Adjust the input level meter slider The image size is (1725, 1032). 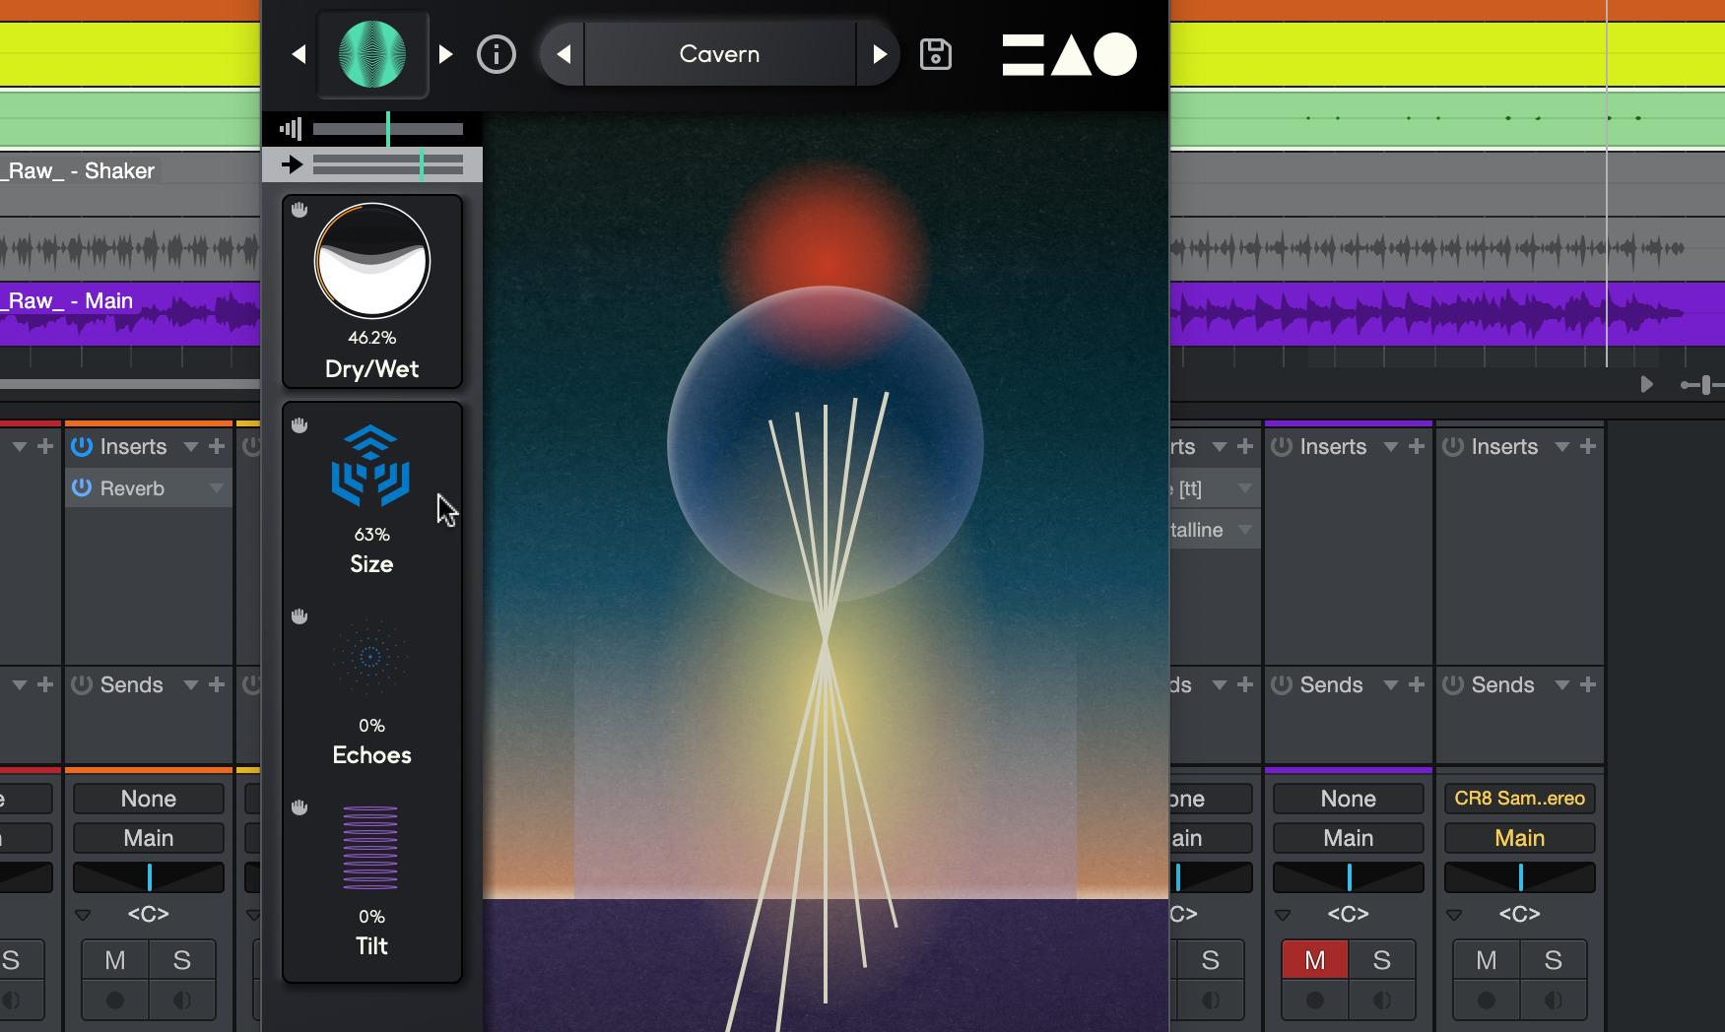coord(388,129)
